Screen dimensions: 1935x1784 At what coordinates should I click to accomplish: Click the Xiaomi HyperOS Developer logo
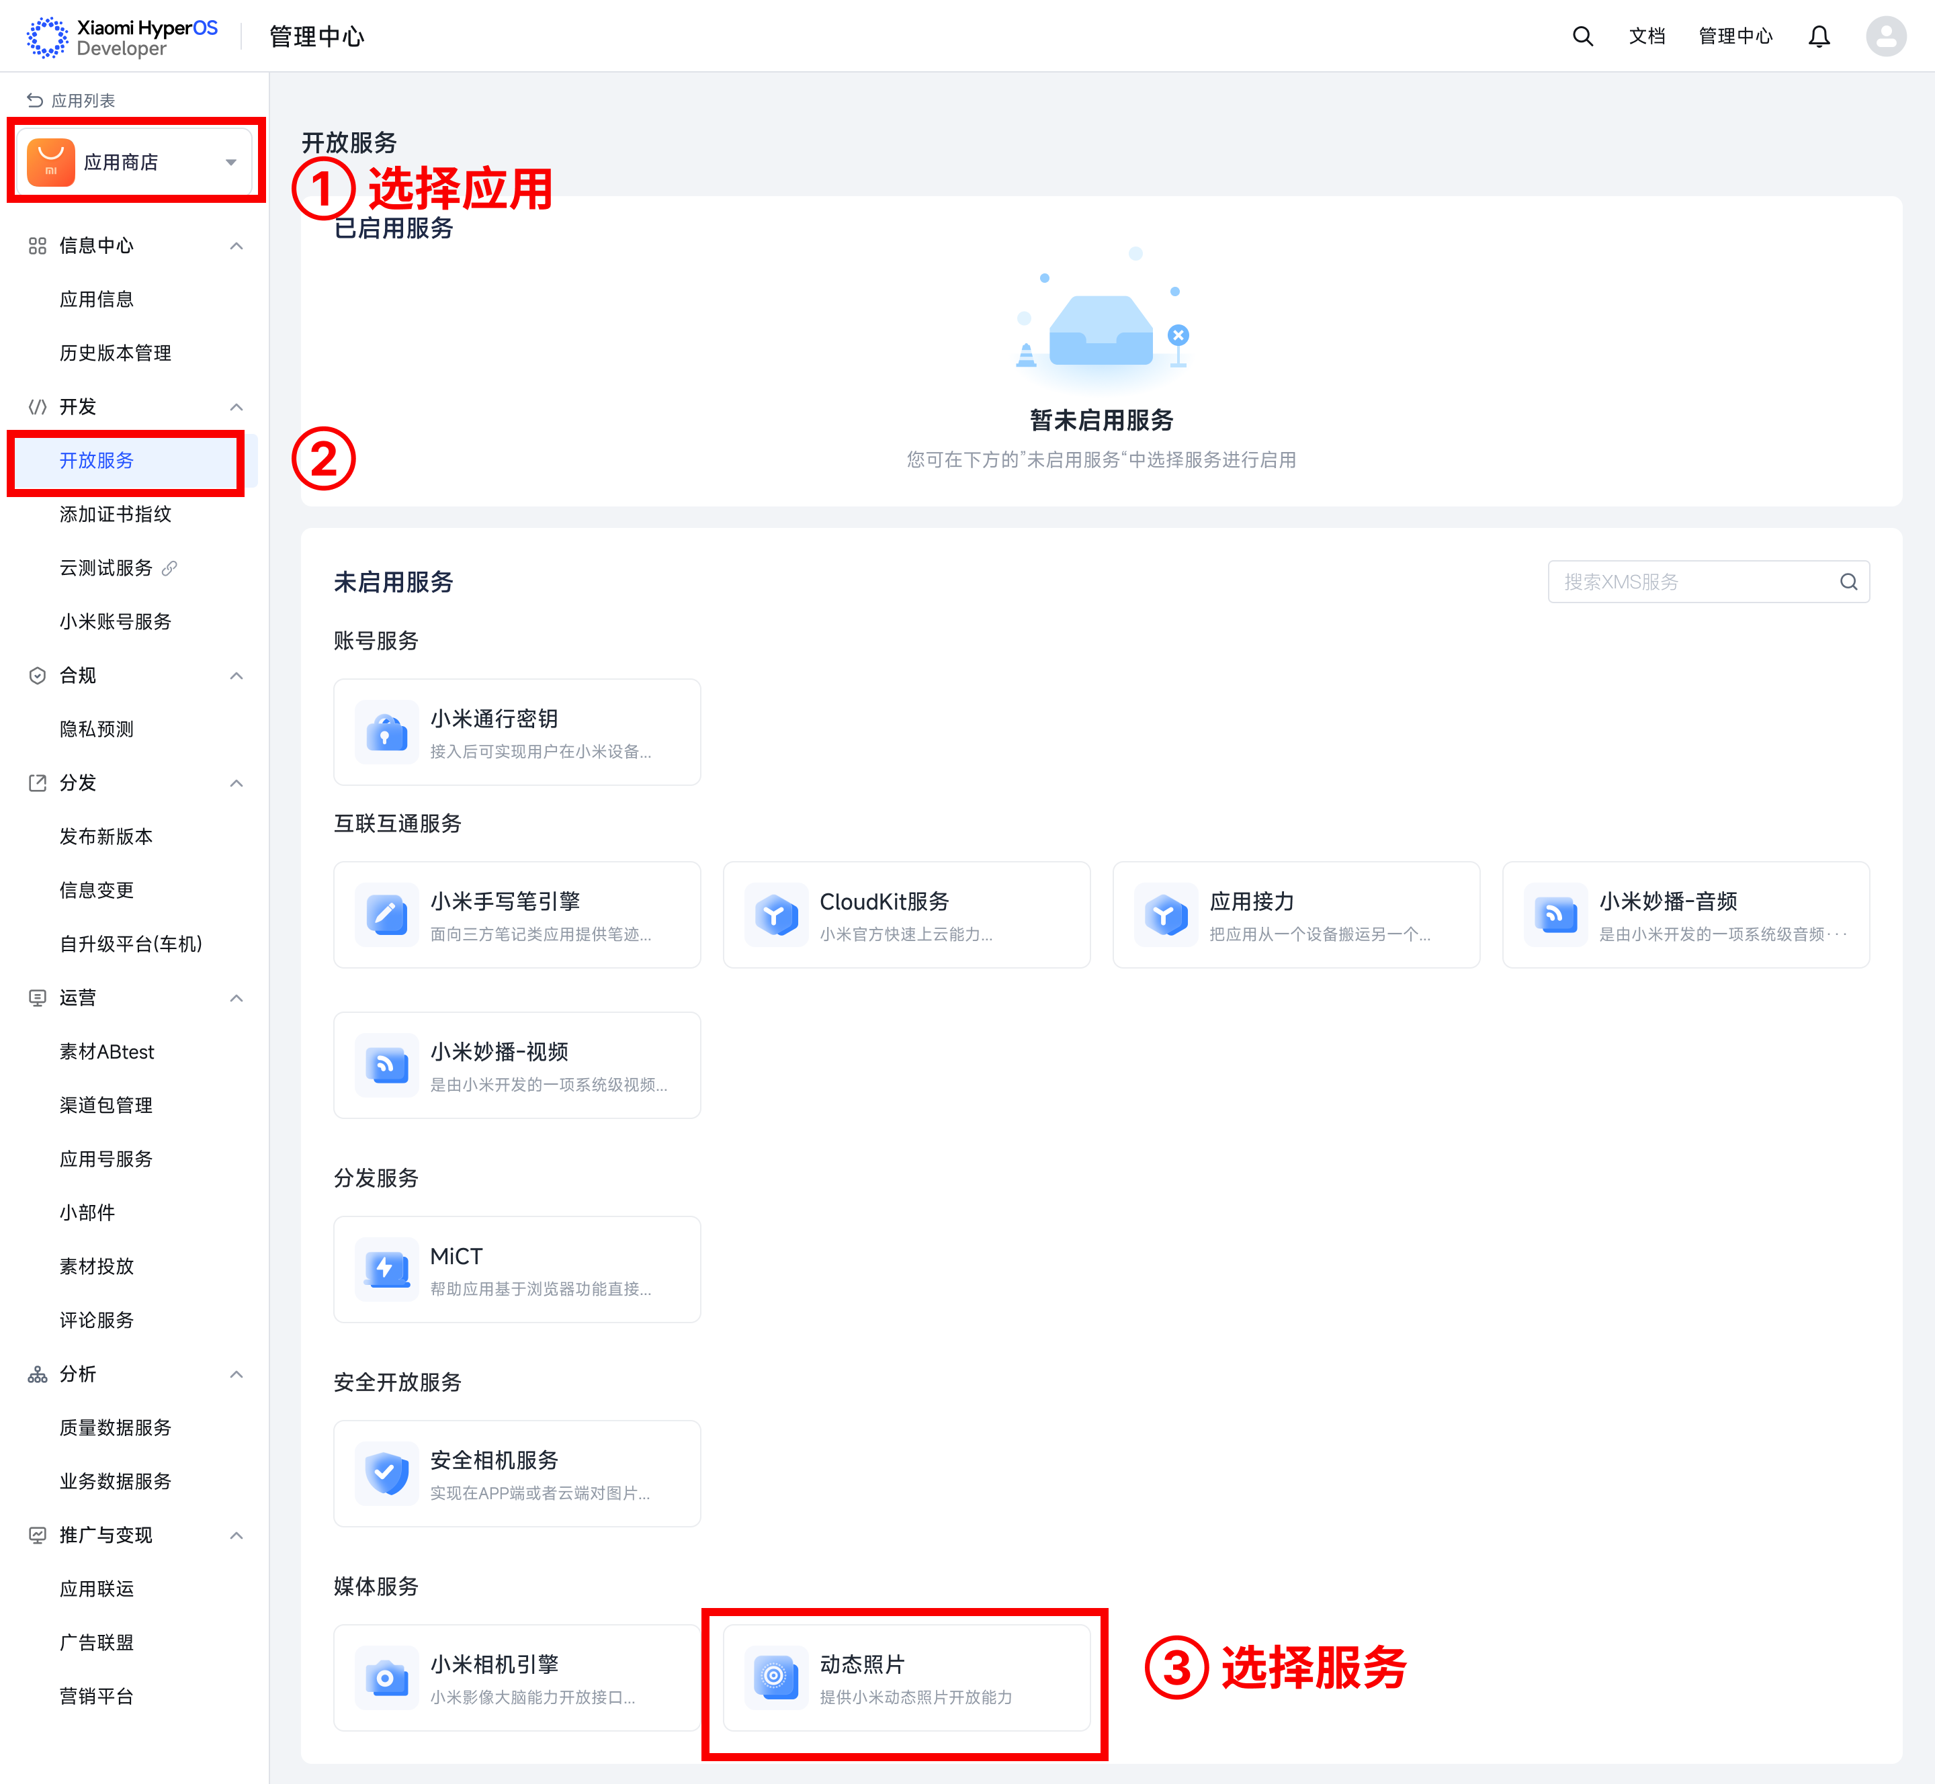pyautogui.click(x=123, y=37)
